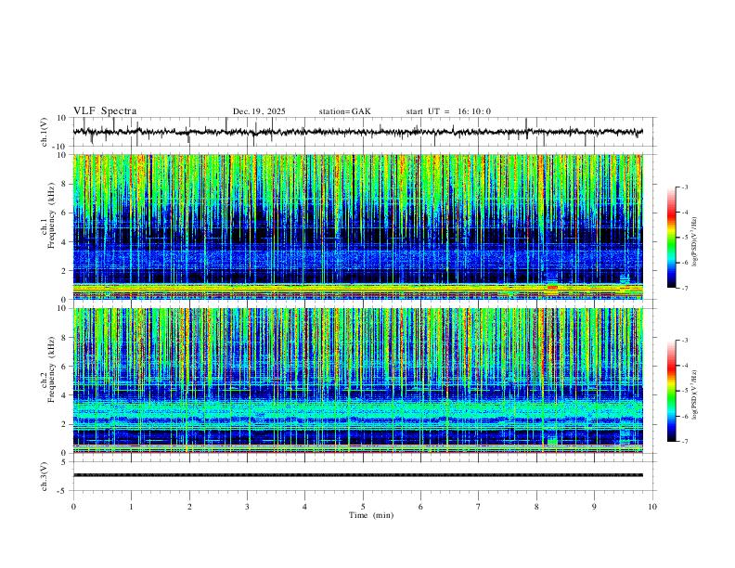Image resolution: width=735 pixels, height=568 pixels.
Task: Click the 'start UT = 16:10:0' label
Action: [x=448, y=111]
